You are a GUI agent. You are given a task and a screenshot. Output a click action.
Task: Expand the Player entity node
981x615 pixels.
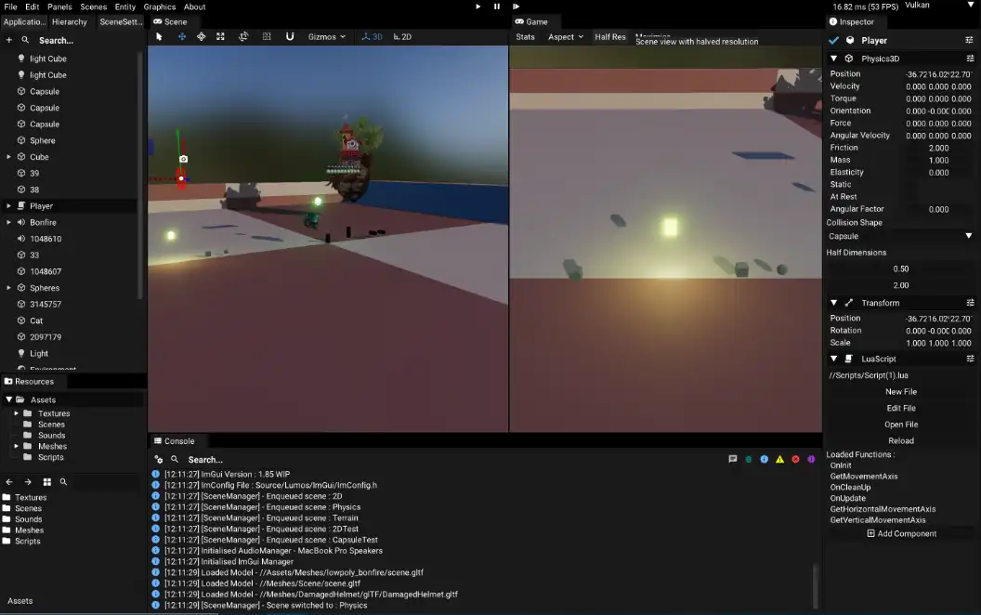(x=8, y=206)
